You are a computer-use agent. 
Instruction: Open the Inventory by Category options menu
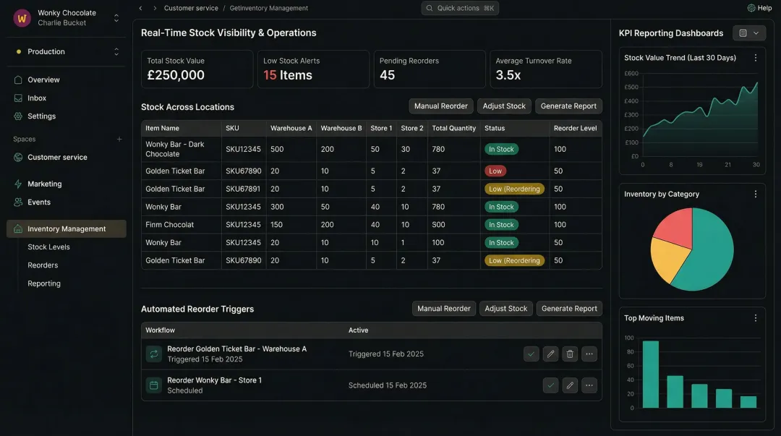[756, 194]
